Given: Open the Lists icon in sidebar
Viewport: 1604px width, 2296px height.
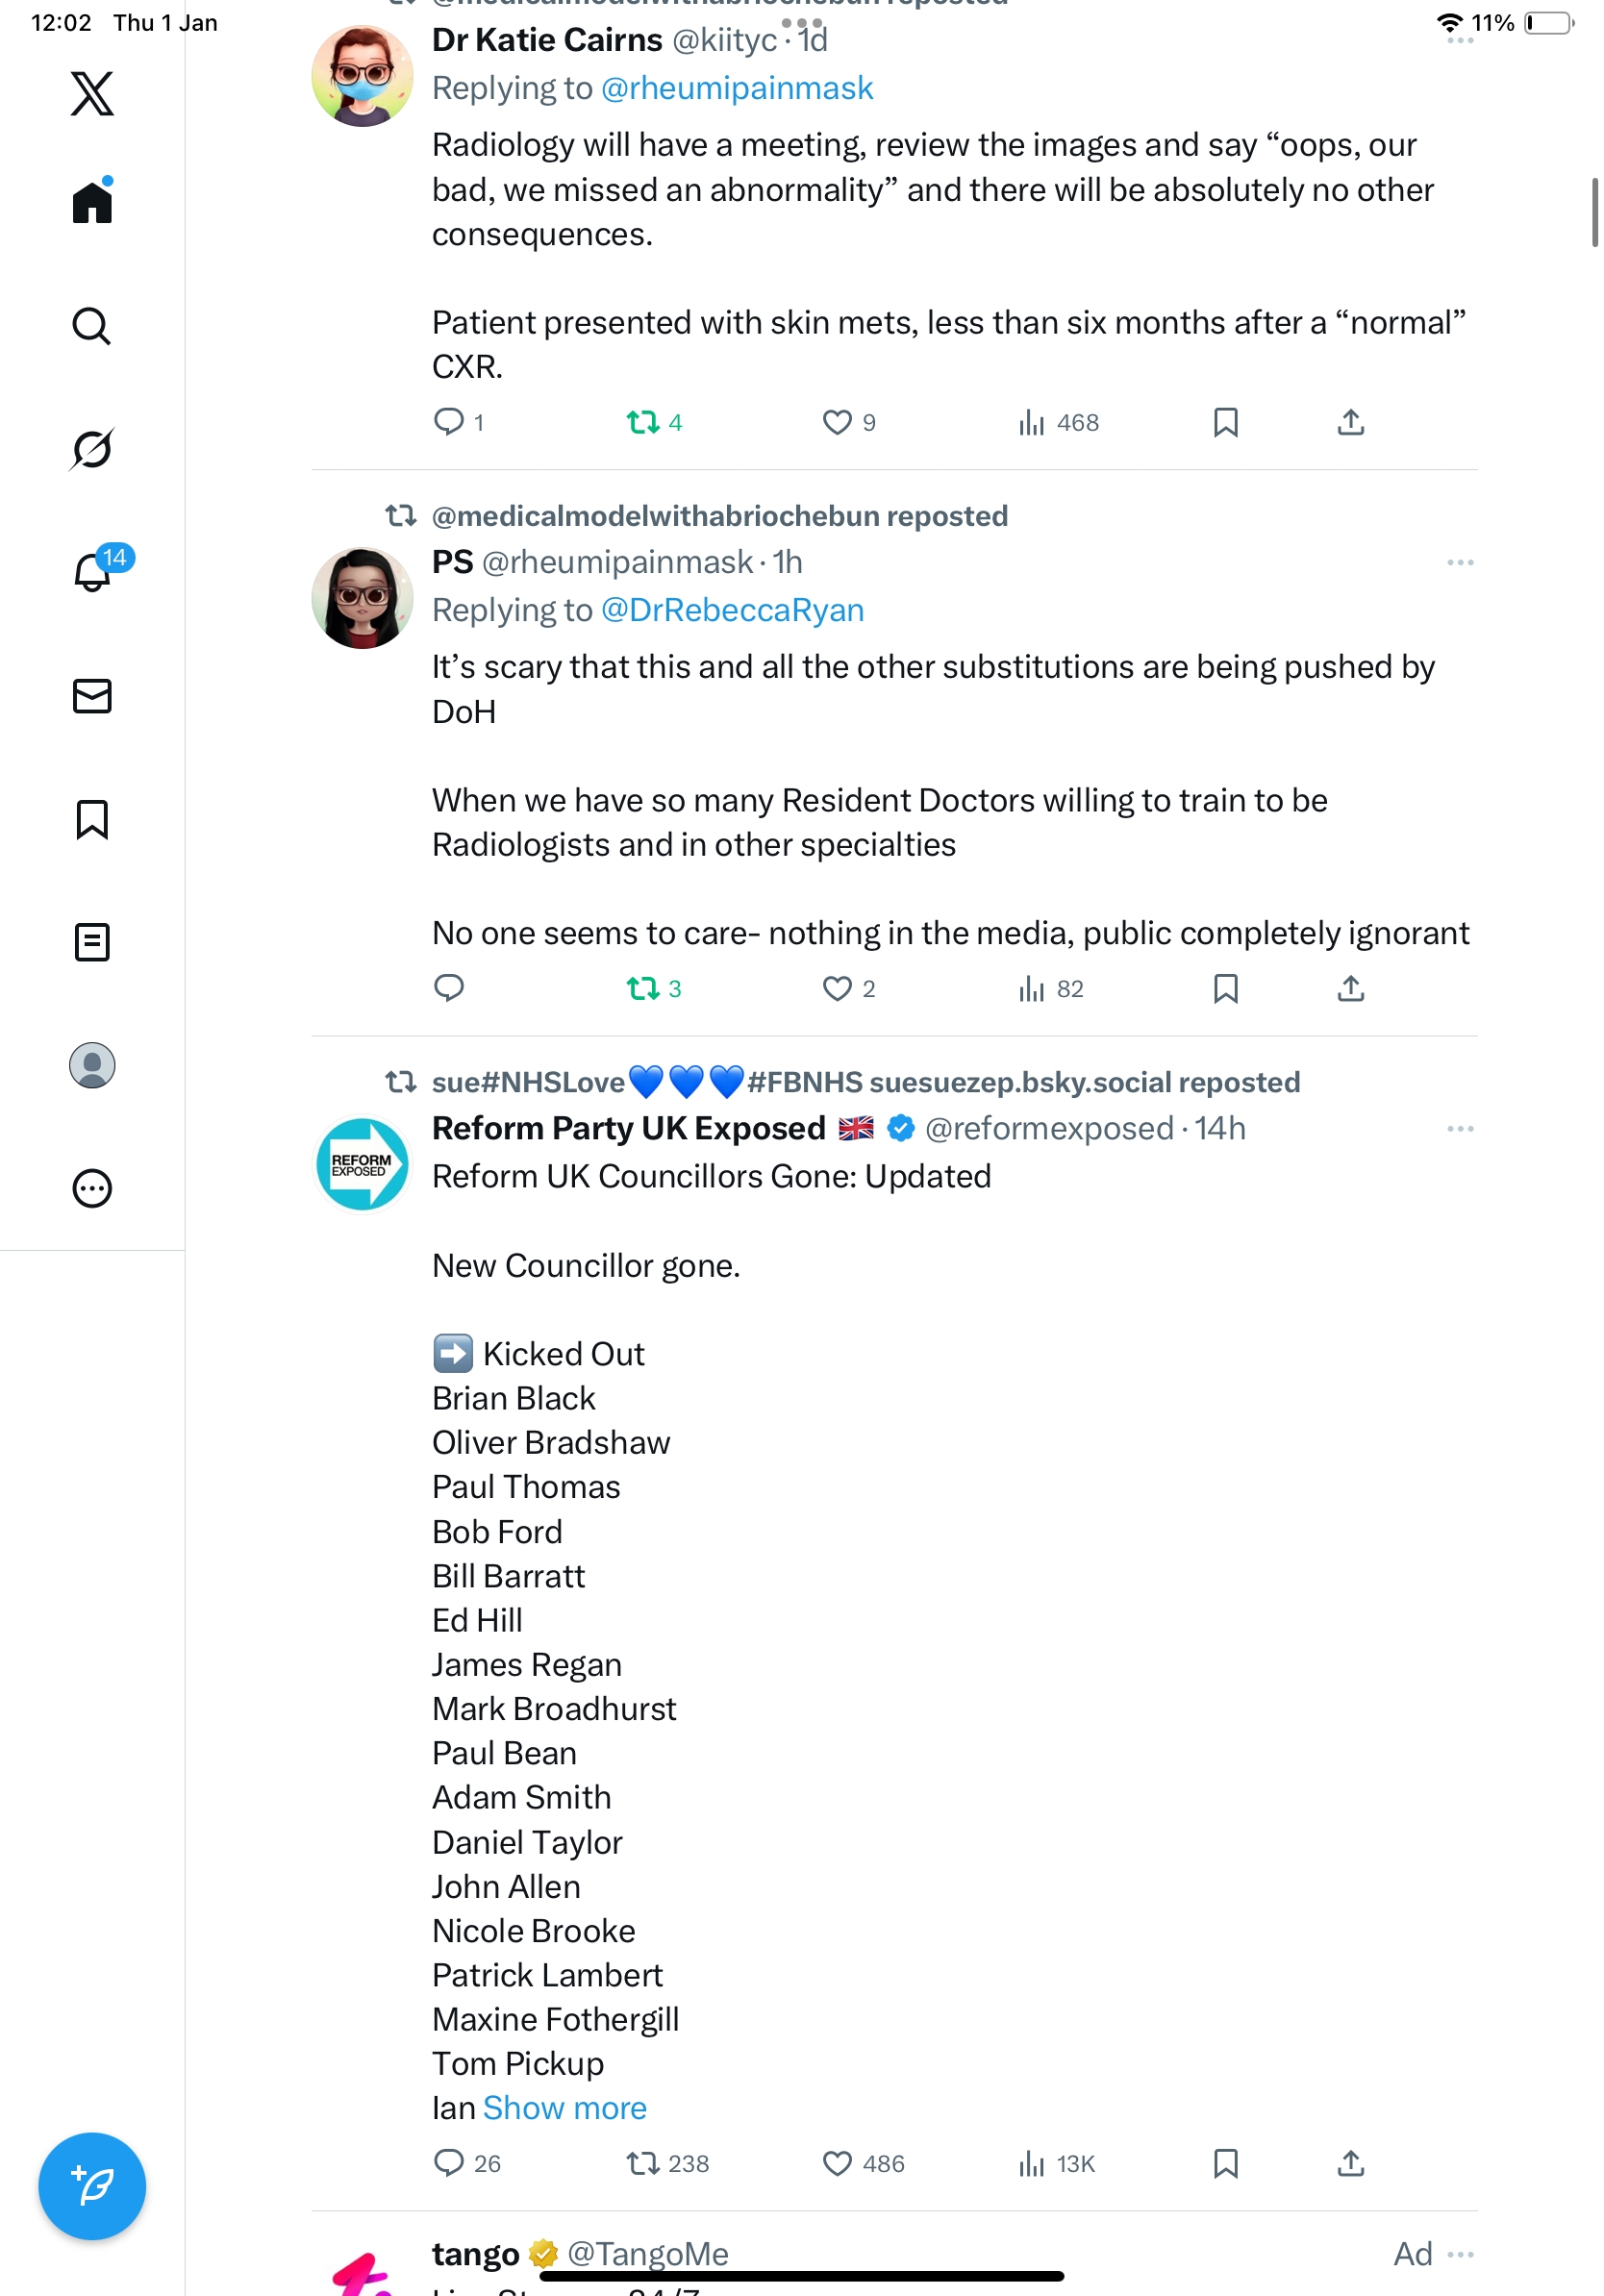Looking at the screenshot, I should 92,942.
